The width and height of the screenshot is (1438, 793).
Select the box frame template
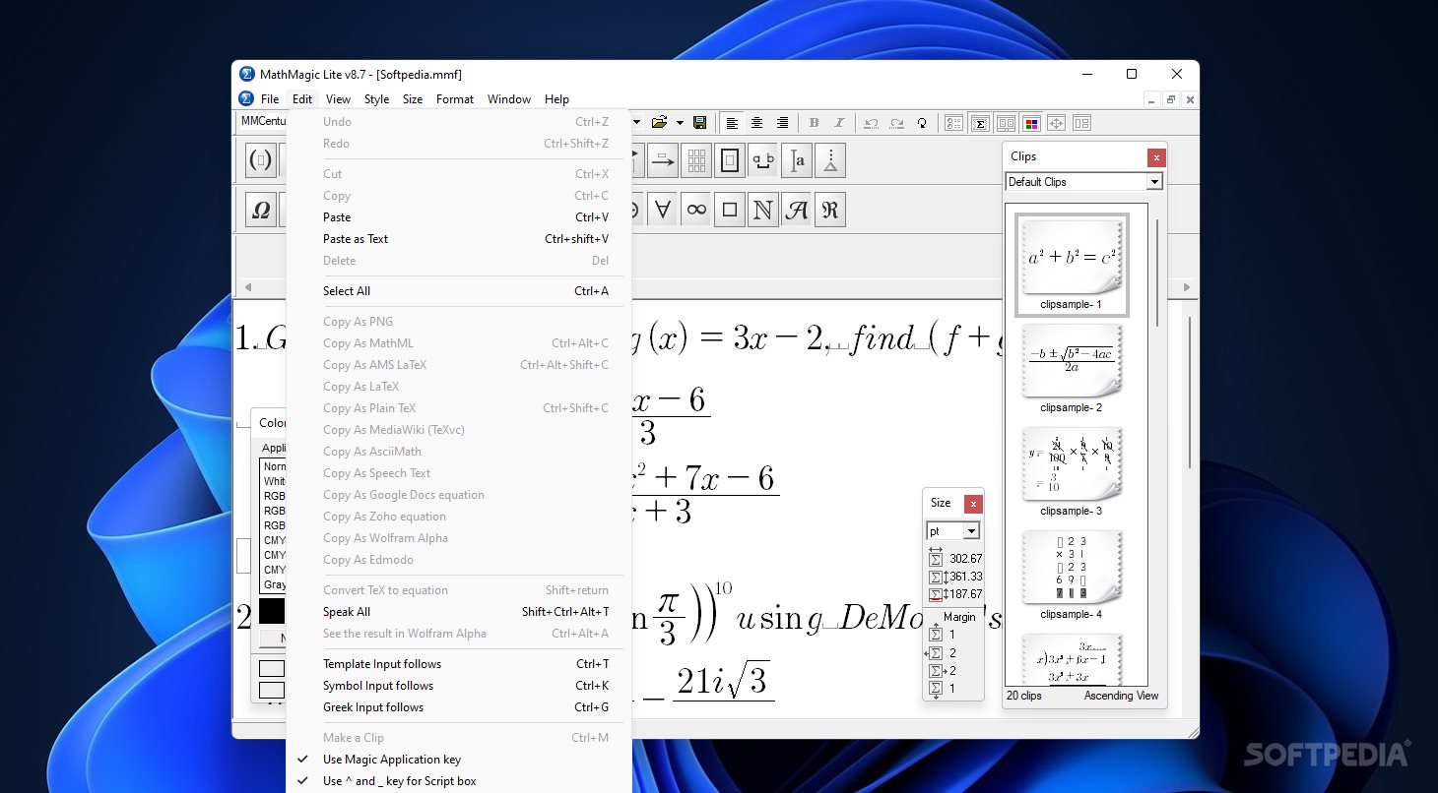pyautogui.click(x=730, y=160)
